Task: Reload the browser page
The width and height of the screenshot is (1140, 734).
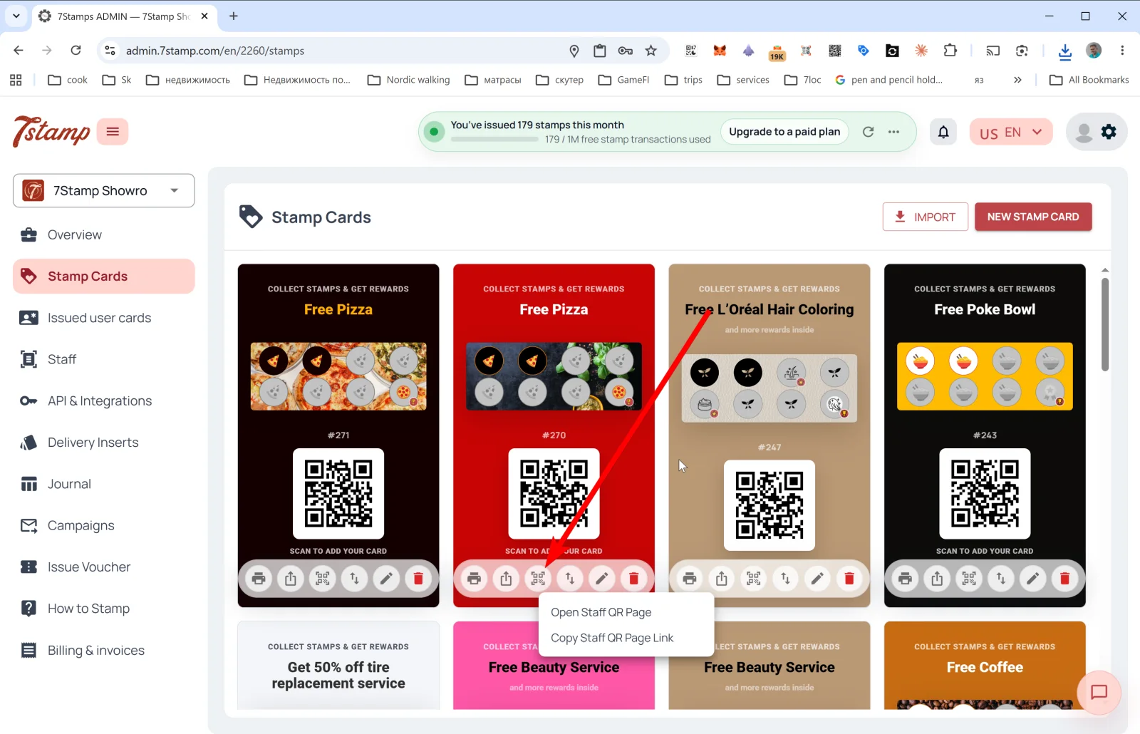Action: tap(76, 51)
